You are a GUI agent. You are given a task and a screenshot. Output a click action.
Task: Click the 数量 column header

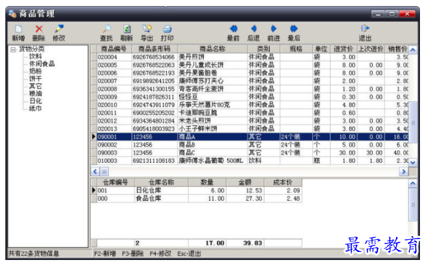tap(207, 183)
